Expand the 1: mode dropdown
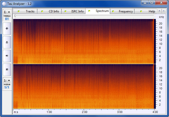Viewport: 169px width, 117px height. 7,80
